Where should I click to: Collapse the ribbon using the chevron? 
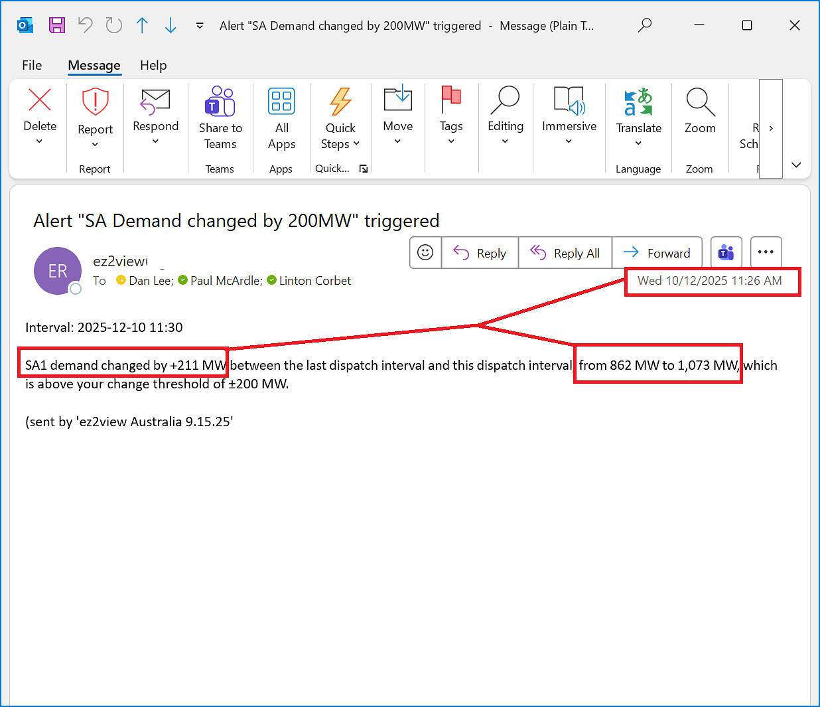coord(796,165)
